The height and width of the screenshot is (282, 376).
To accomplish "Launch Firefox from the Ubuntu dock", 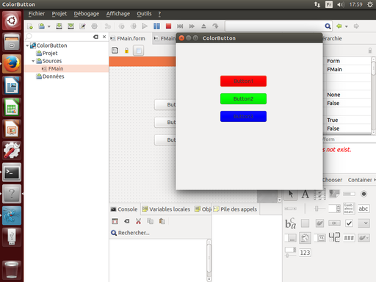I will click(12, 64).
